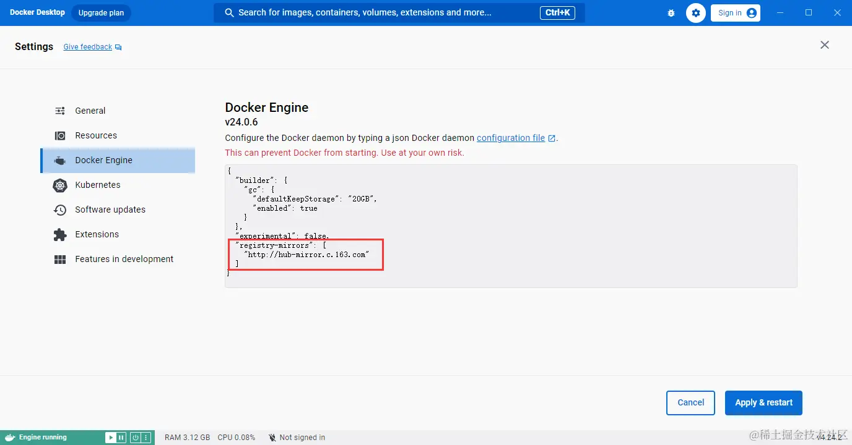The image size is (852, 445).
Task: Open the Extensions settings section
Action: tap(118, 234)
